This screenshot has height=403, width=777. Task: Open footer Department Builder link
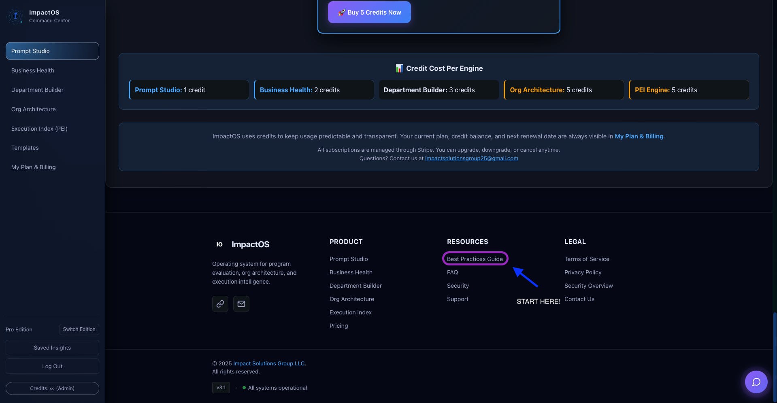pyautogui.click(x=356, y=286)
